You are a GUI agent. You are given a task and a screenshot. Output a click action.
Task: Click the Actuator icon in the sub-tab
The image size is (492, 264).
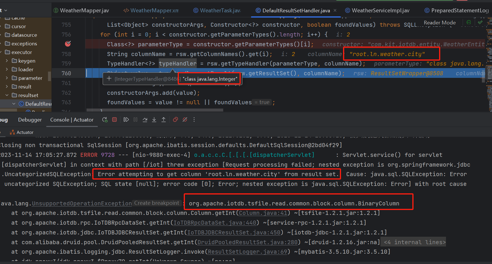tap(12, 132)
